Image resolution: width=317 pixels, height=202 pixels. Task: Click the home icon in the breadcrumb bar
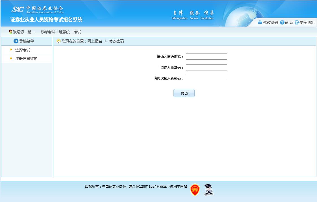coord(58,41)
